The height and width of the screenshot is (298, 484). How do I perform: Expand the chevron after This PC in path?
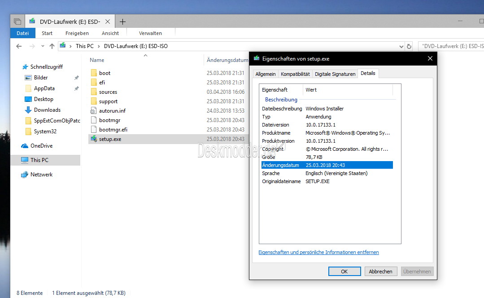pyautogui.click(x=99, y=46)
